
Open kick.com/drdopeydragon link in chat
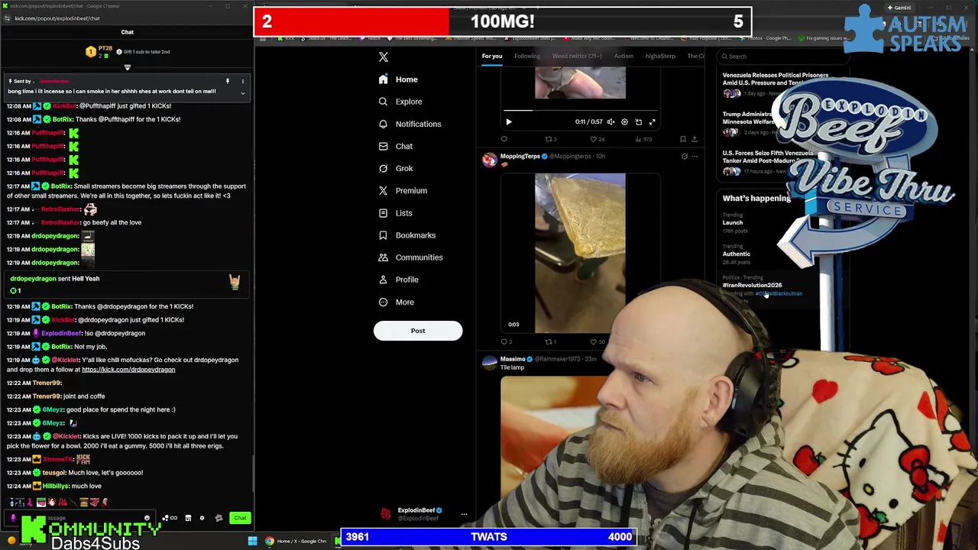click(128, 370)
